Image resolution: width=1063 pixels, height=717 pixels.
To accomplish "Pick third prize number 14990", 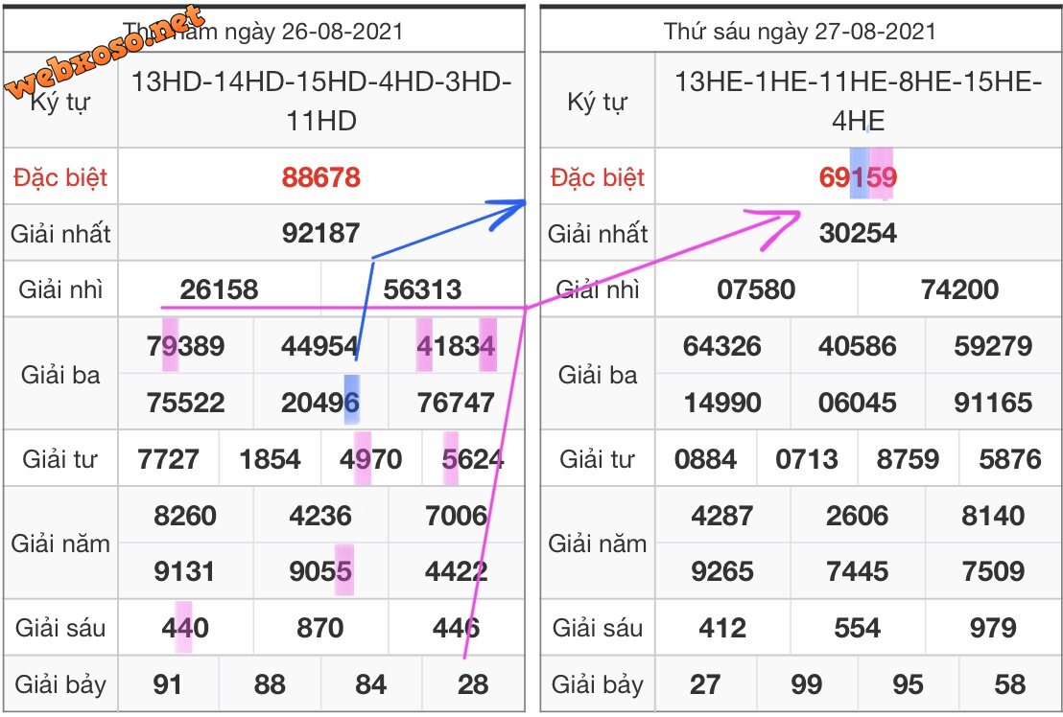I will coord(722,403).
